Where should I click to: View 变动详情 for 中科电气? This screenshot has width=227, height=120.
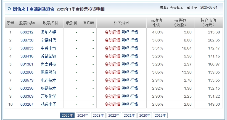coord(113,48)
